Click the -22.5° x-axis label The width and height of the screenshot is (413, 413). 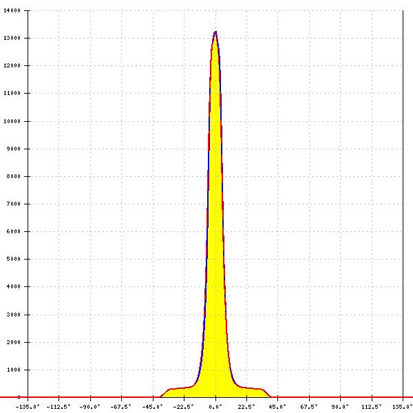coord(183,407)
